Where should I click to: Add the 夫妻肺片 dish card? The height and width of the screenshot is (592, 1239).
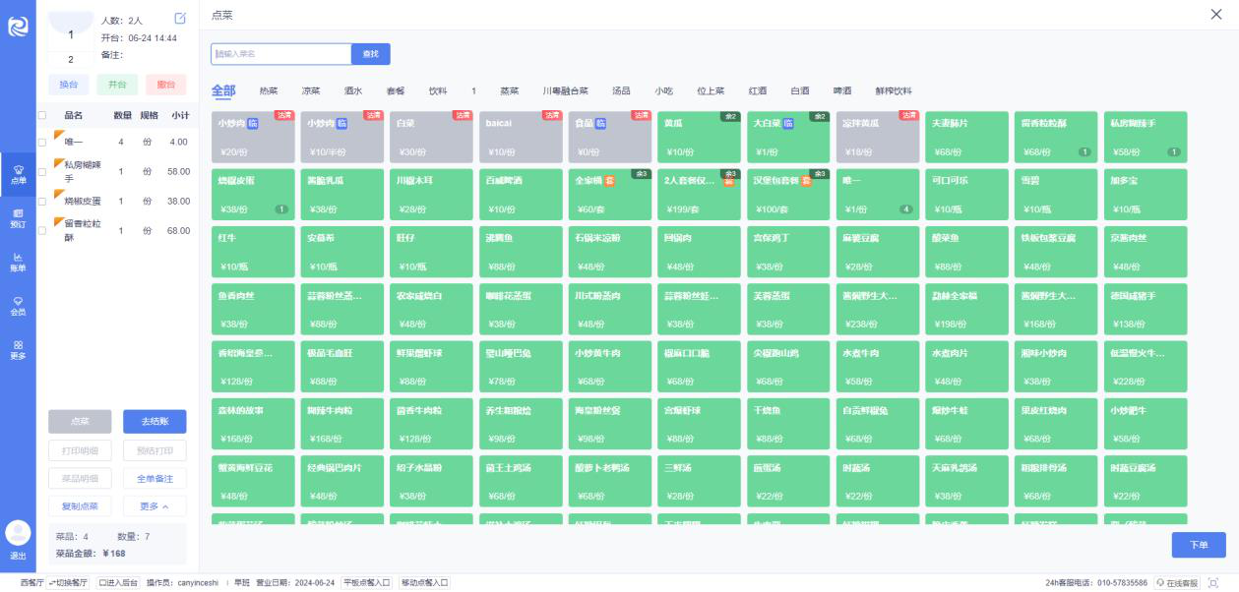pos(967,137)
